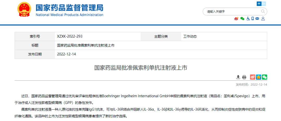
Task: Click the 主题分类 label cell
Action: [161, 37]
